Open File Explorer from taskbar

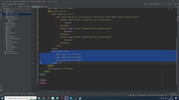click(39, 98)
